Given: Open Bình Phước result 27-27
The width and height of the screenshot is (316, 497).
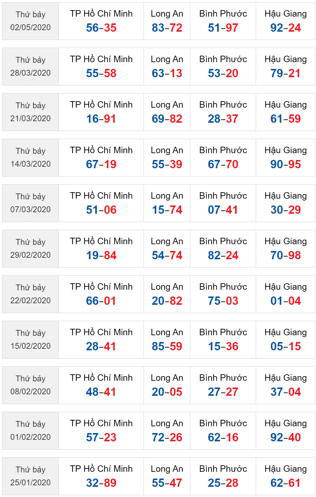Looking at the screenshot, I should point(223,392).
